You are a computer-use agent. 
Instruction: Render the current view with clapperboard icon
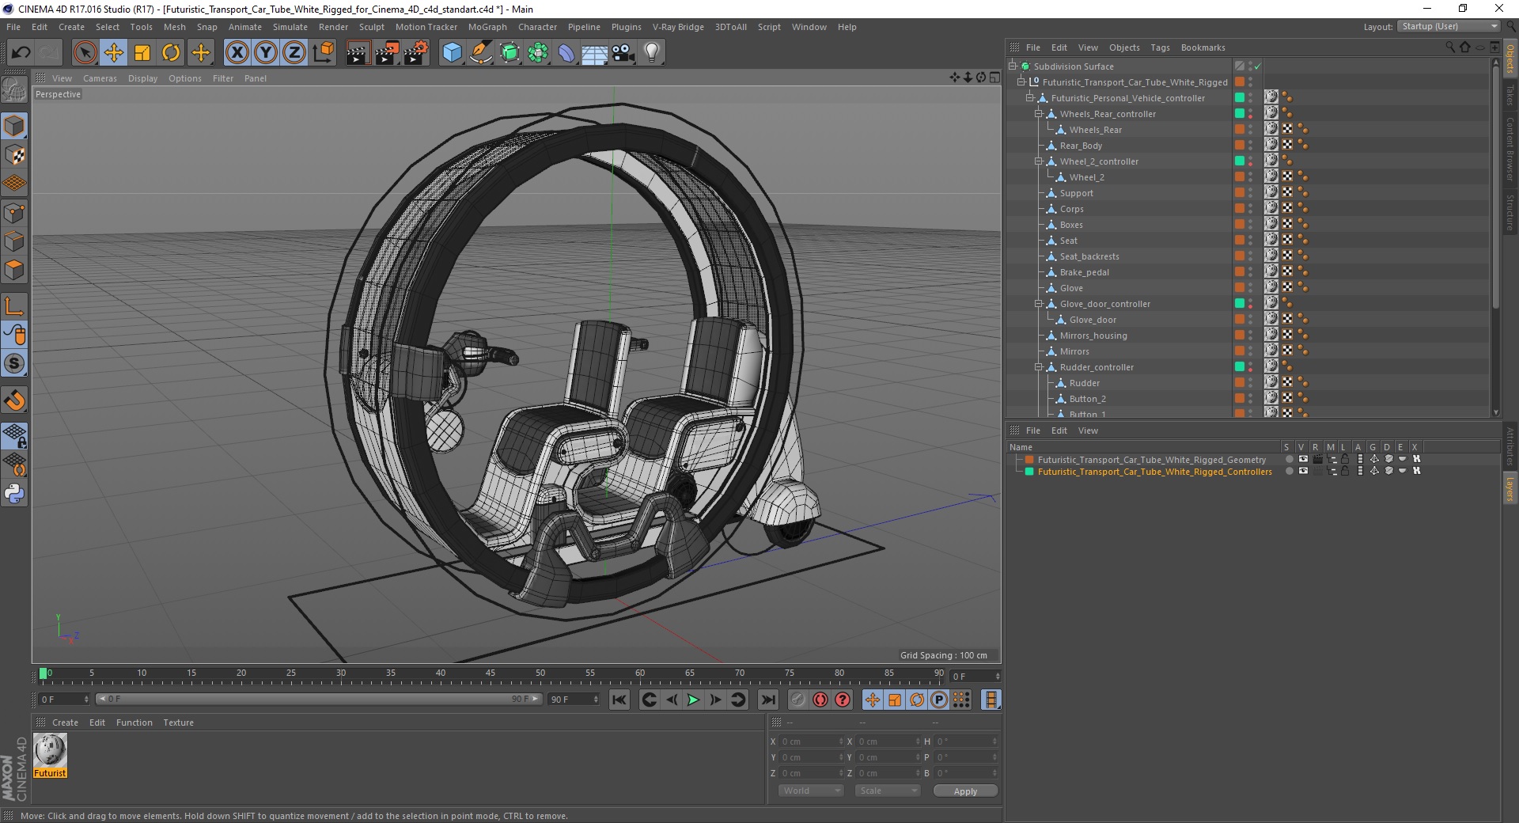coord(358,53)
